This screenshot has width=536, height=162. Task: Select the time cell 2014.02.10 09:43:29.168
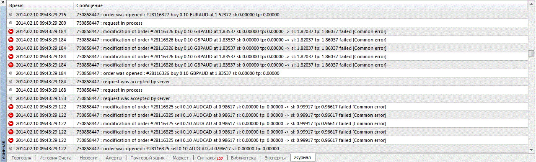point(41,90)
